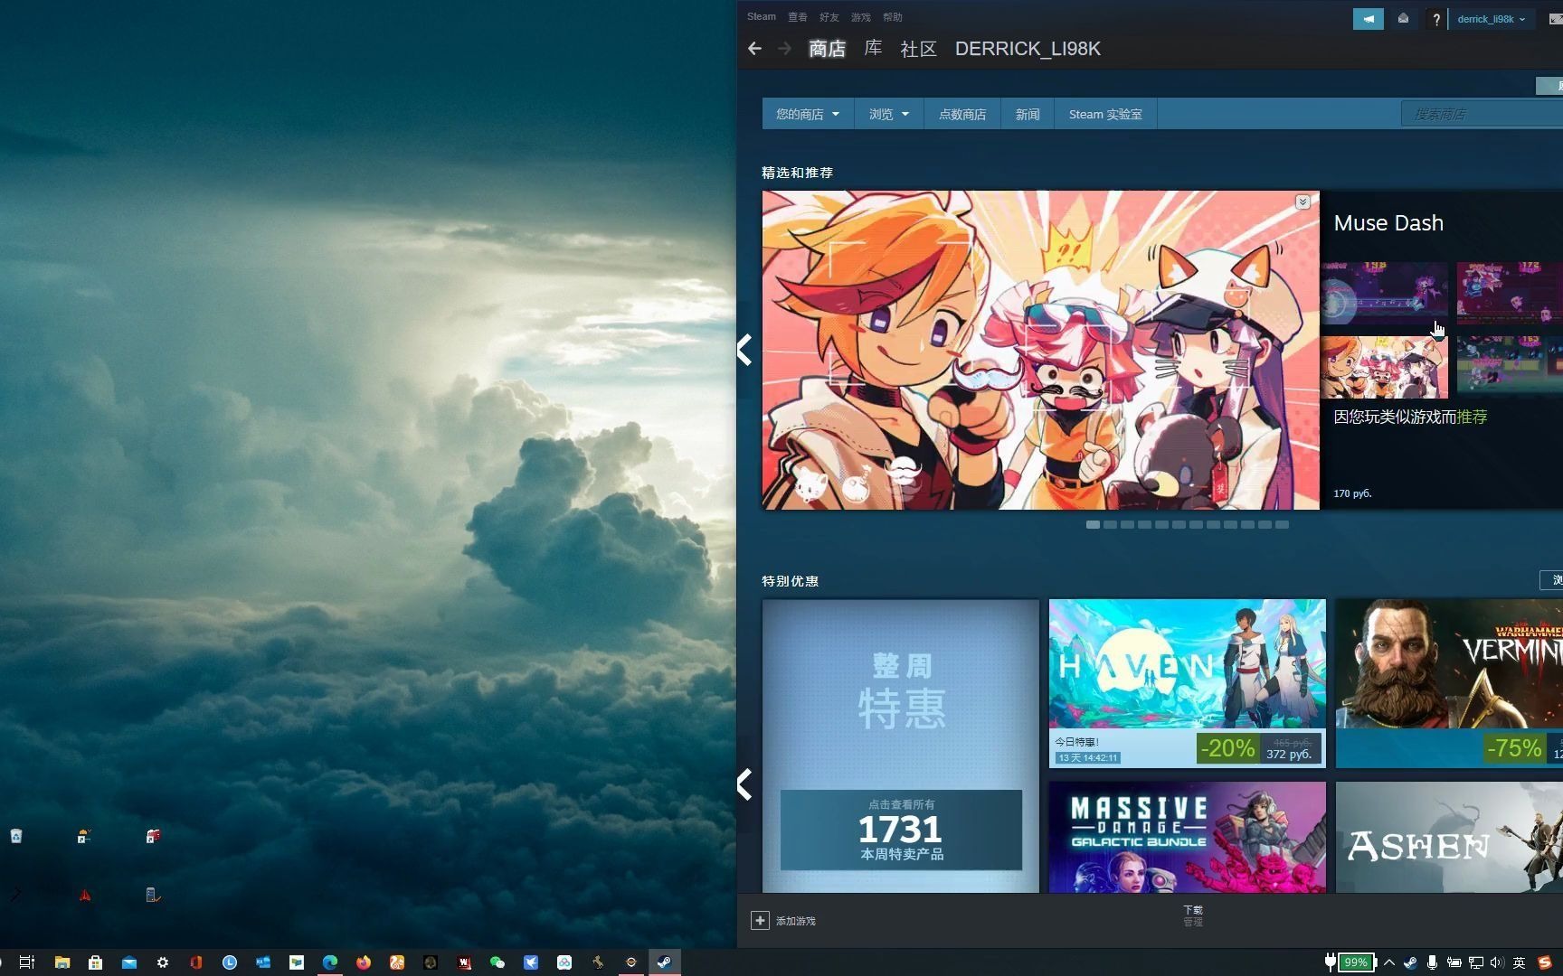This screenshot has height=976, width=1563.
Task: Open the 整周特惠 1731 products card
Action: point(901,746)
